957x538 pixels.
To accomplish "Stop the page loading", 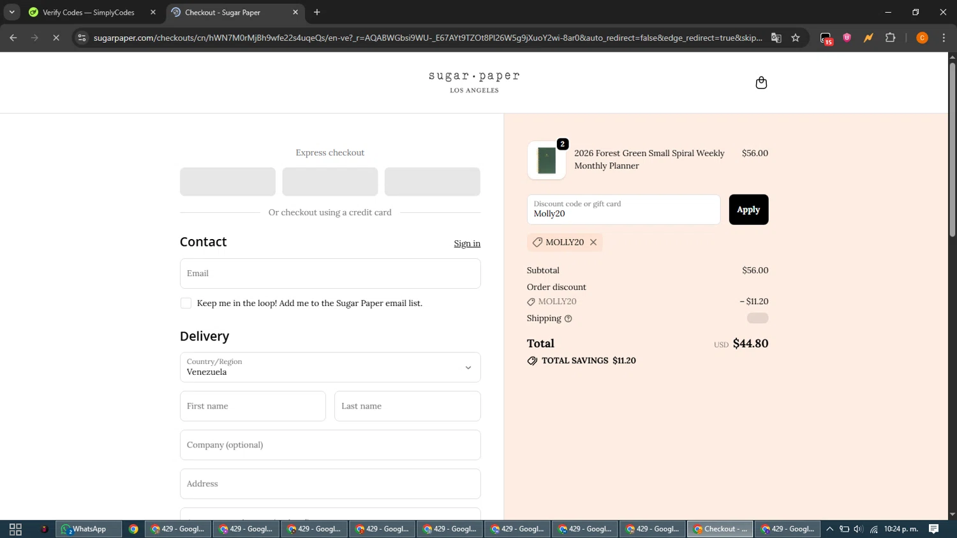I will [x=56, y=38].
